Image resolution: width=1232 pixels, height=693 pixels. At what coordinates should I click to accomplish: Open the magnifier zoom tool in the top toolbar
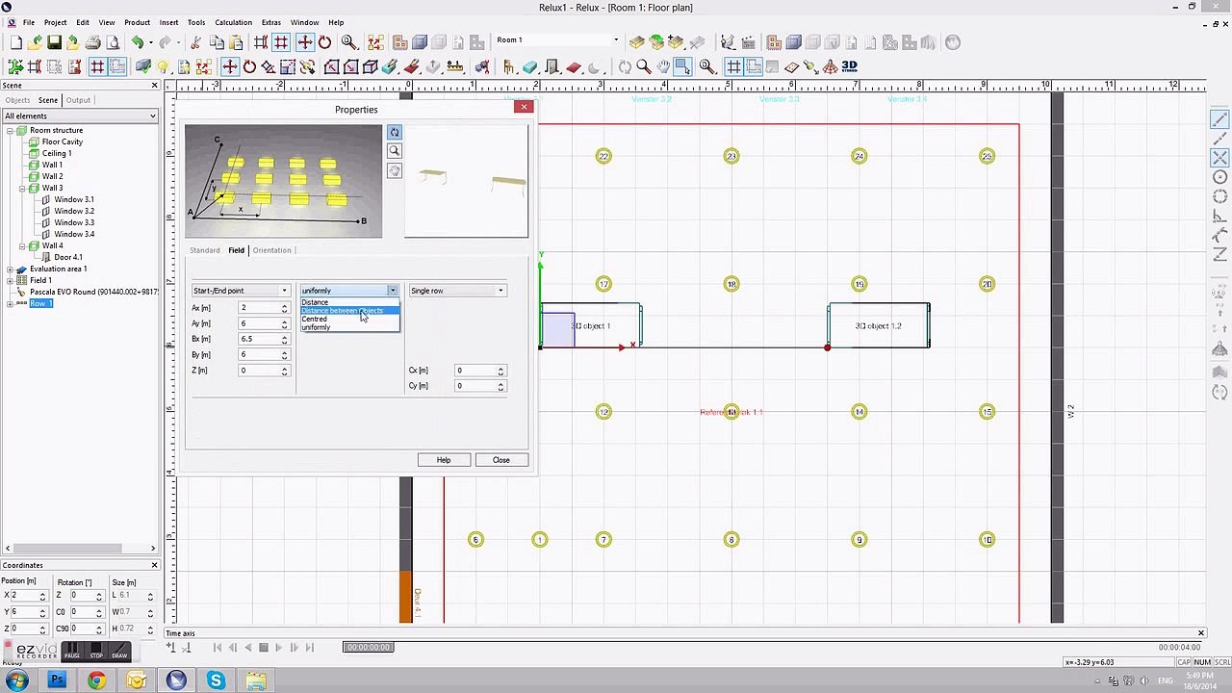click(348, 42)
